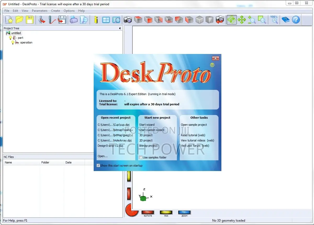
Task: Open recent project Cup\cup.dpj
Action: (114, 125)
